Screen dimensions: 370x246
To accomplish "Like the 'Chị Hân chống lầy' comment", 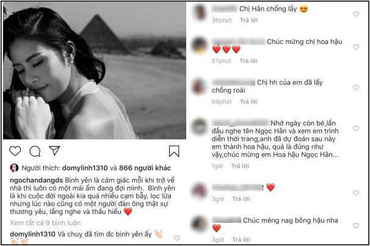I will [x=356, y=14].
